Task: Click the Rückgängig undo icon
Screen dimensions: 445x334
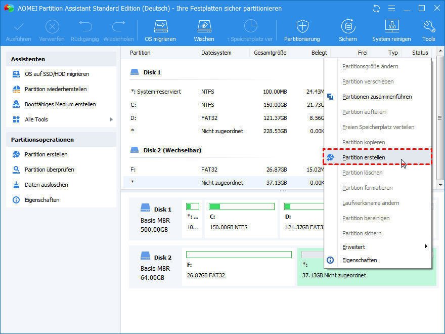Action: pyautogui.click(x=85, y=27)
